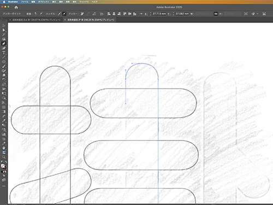Select the Line Segment tool
This screenshot has height=205, width=273.
point(4,57)
